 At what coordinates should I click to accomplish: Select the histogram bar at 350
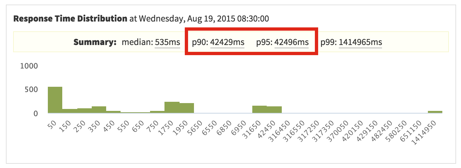point(99,110)
